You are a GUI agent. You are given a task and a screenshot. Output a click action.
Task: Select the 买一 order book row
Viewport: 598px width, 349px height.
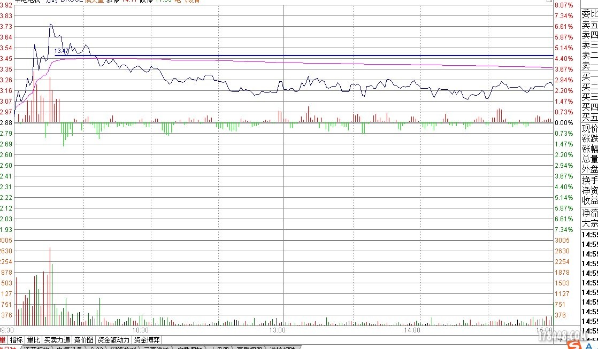(x=589, y=76)
